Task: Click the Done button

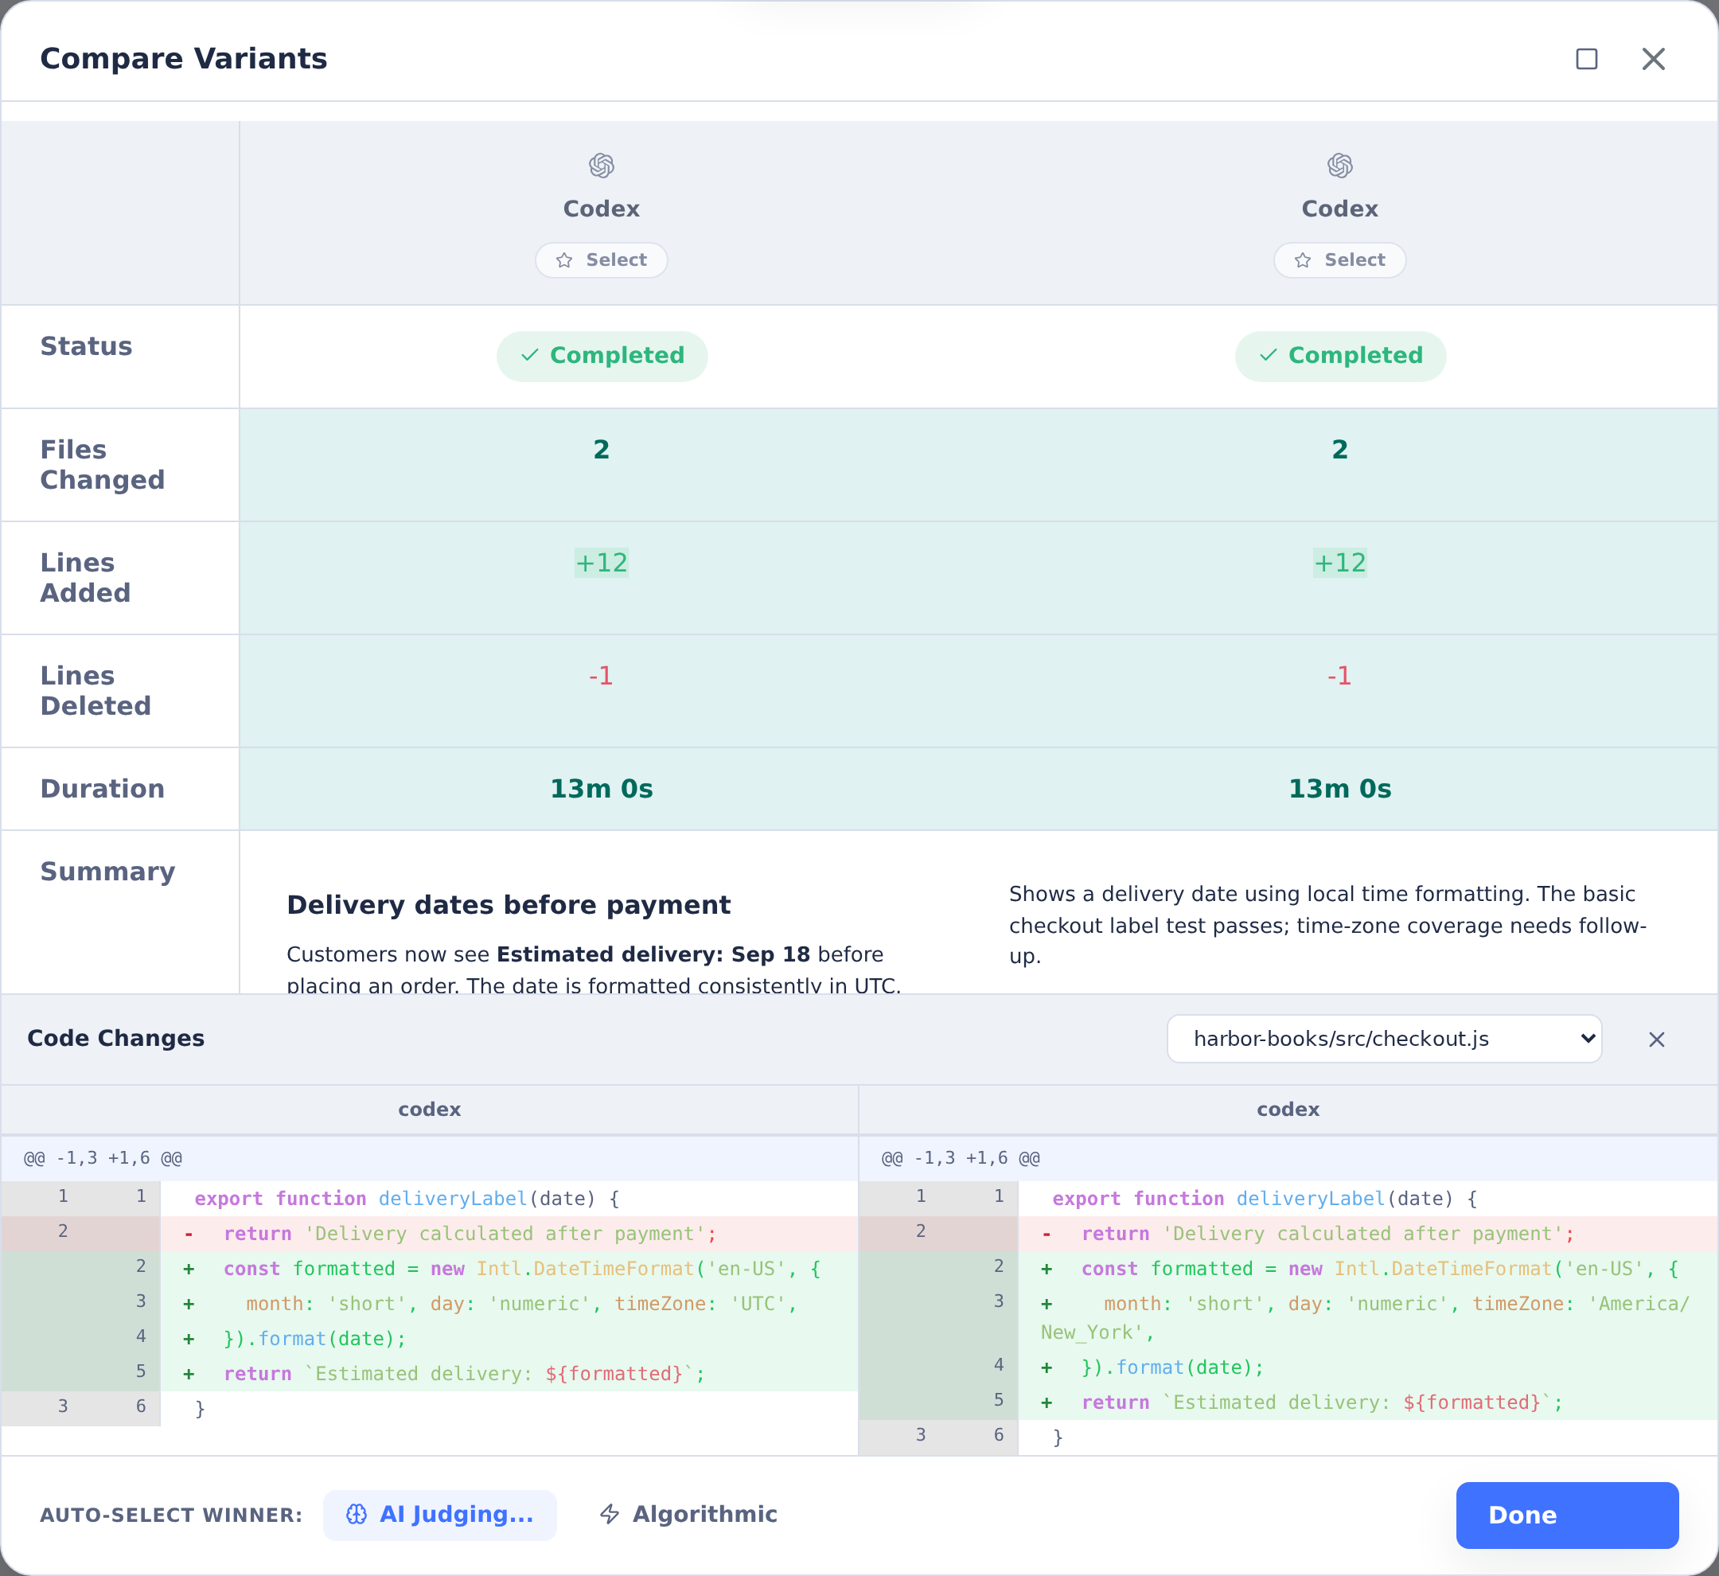Action: (x=1567, y=1515)
